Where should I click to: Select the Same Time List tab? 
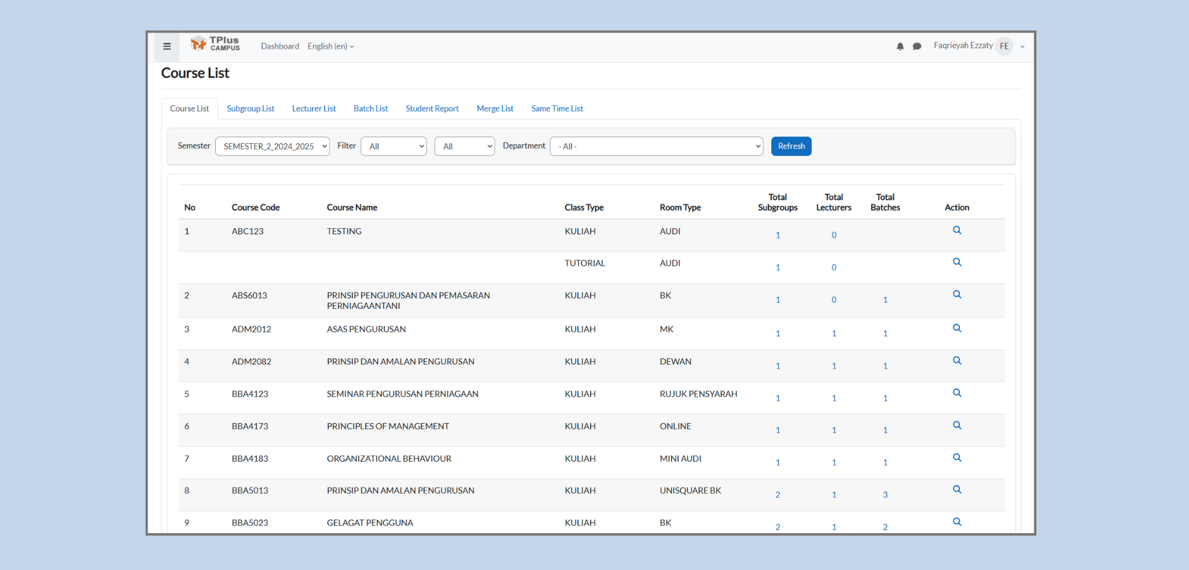coord(557,109)
